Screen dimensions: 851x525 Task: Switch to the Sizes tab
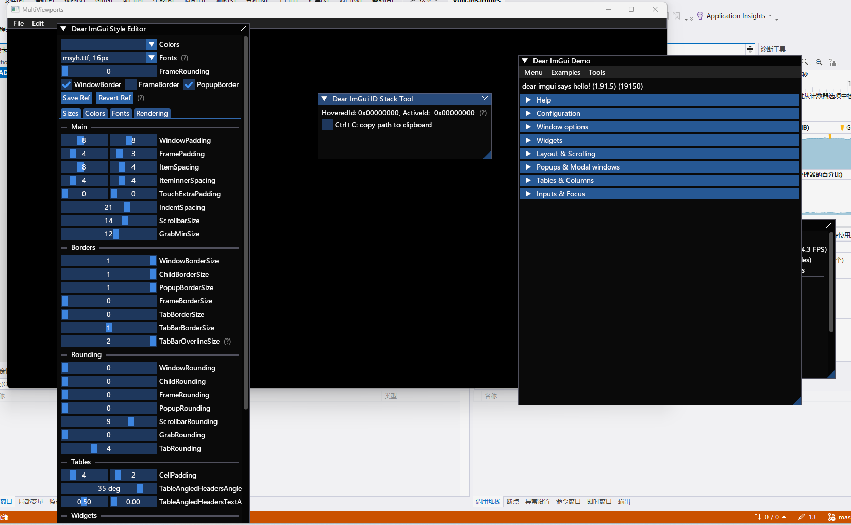pos(71,114)
